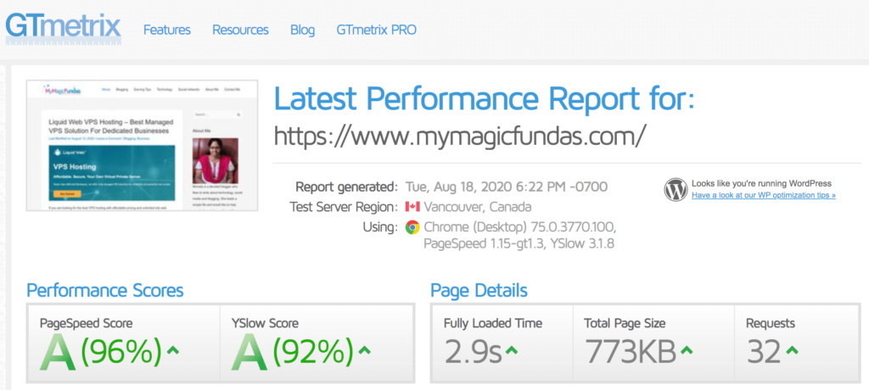Click the Requests up arrow
This screenshot has height=390, width=869.
pyautogui.click(x=792, y=350)
